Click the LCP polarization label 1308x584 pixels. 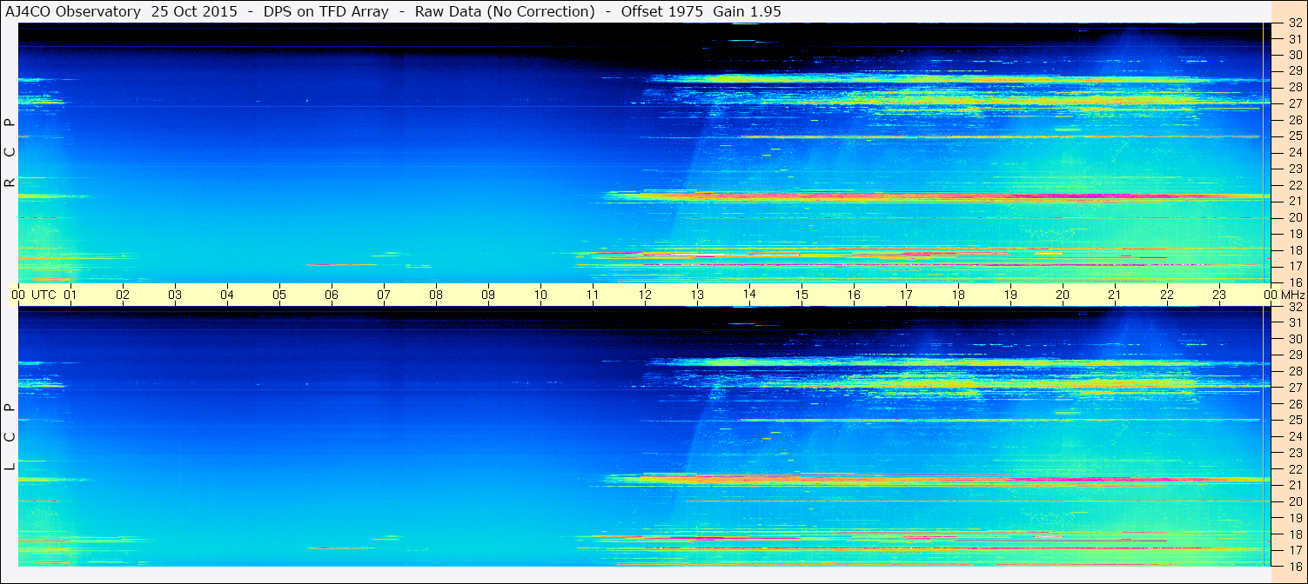(10, 437)
